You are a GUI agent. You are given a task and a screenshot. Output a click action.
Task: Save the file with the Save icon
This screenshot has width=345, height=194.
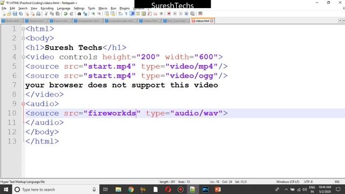pyautogui.click(x=15, y=14)
